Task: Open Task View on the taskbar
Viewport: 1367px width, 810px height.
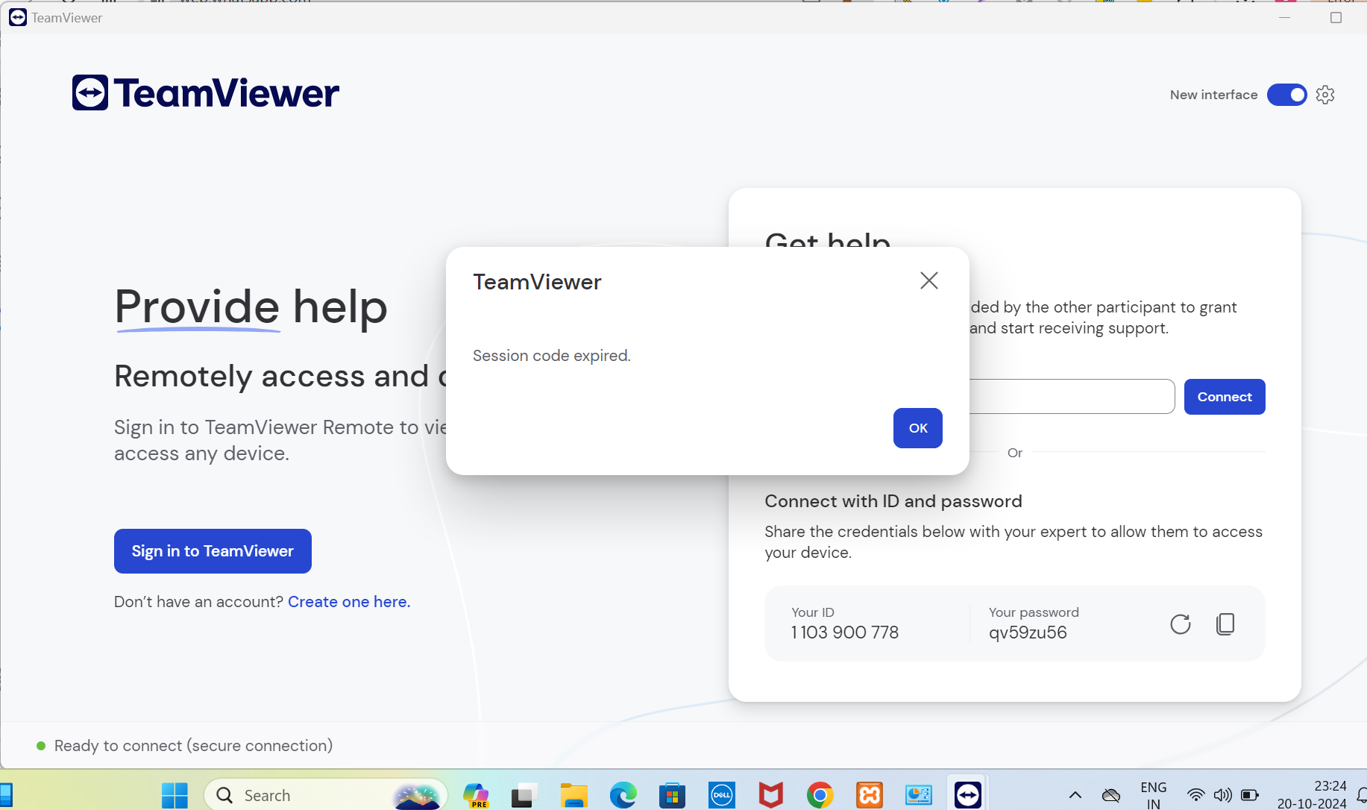Action: (x=524, y=795)
